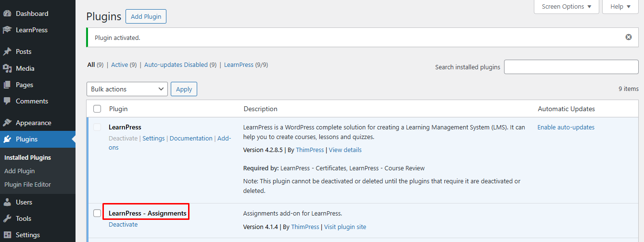644x242 pixels.
Task: Go to Media menu item
Action: (38, 68)
